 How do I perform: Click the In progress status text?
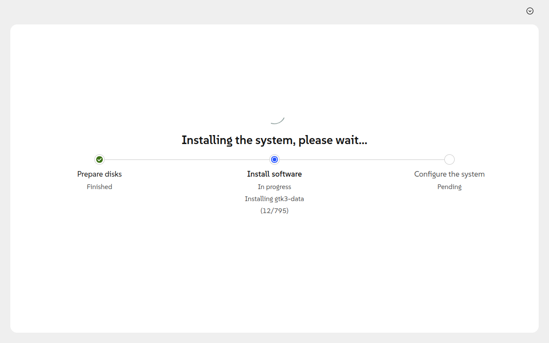coord(274,187)
